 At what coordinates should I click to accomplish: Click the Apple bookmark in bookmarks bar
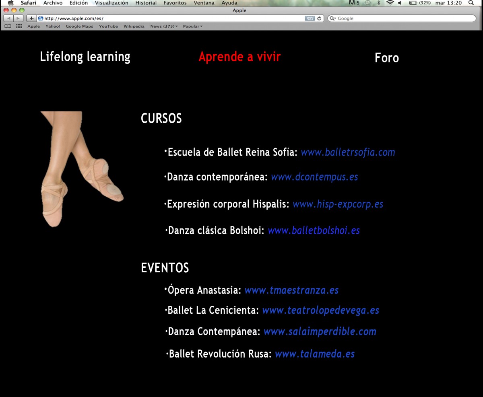[34, 26]
